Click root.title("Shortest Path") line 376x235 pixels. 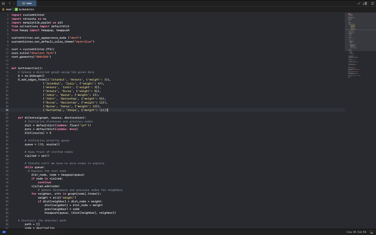(34, 53)
